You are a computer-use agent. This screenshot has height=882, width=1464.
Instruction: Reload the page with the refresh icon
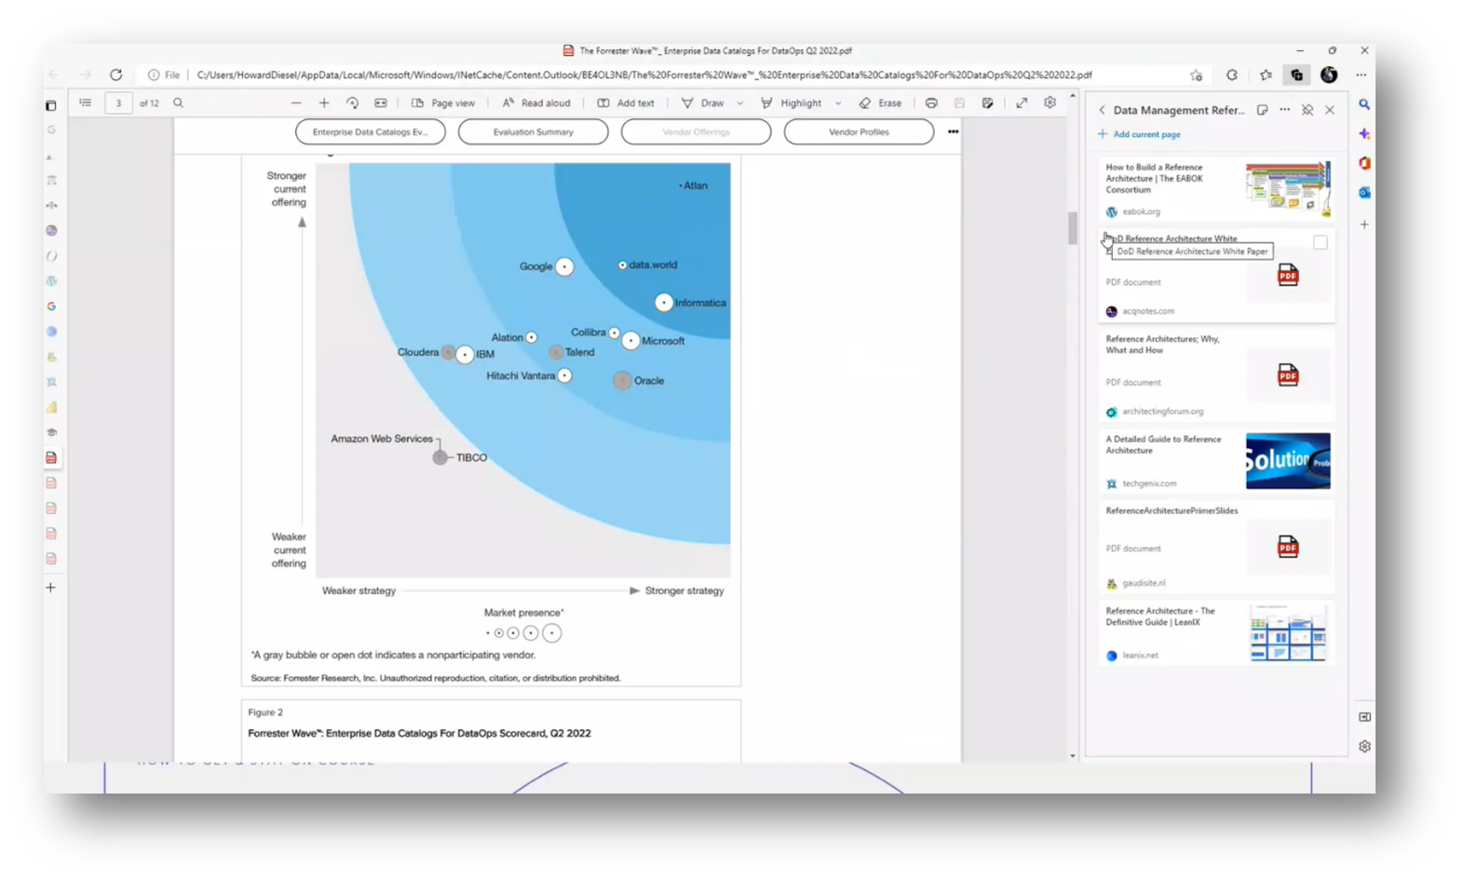tap(115, 75)
